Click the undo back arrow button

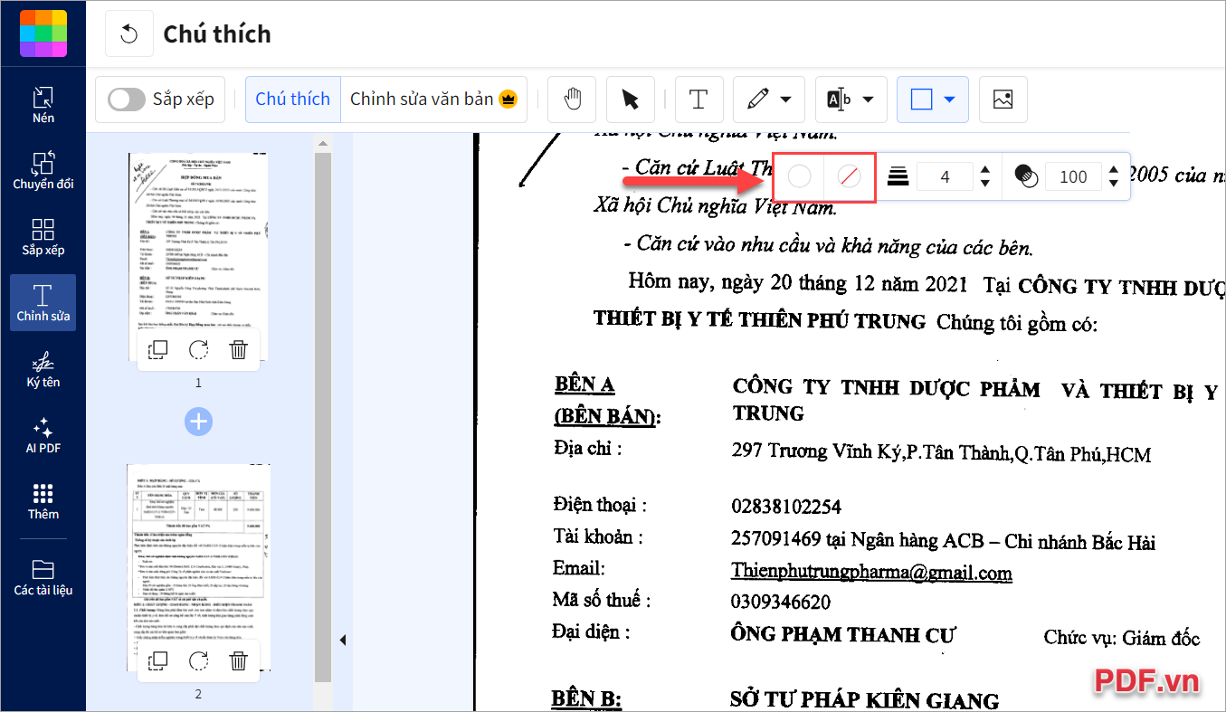pyautogui.click(x=129, y=33)
